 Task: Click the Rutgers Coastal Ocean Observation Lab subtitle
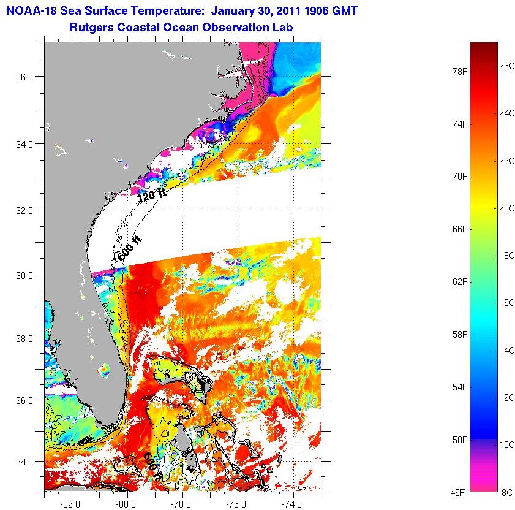click(181, 27)
